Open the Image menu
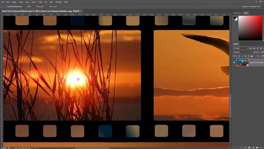The image size is (264, 149). tap(14, 2)
